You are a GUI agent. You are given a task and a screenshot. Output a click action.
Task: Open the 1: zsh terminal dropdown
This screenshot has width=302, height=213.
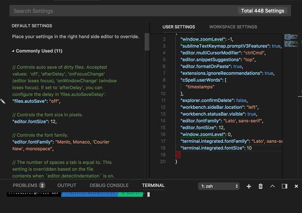tap(219, 186)
